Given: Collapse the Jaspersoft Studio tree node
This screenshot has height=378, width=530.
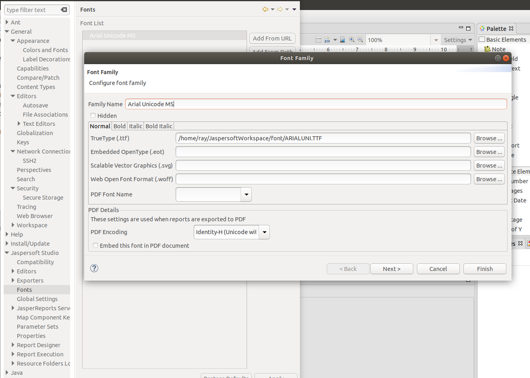Looking at the screenshot, I should coord(7,253).
